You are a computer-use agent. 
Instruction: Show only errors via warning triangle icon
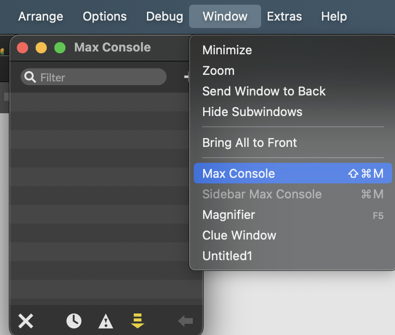pos(106,321)
